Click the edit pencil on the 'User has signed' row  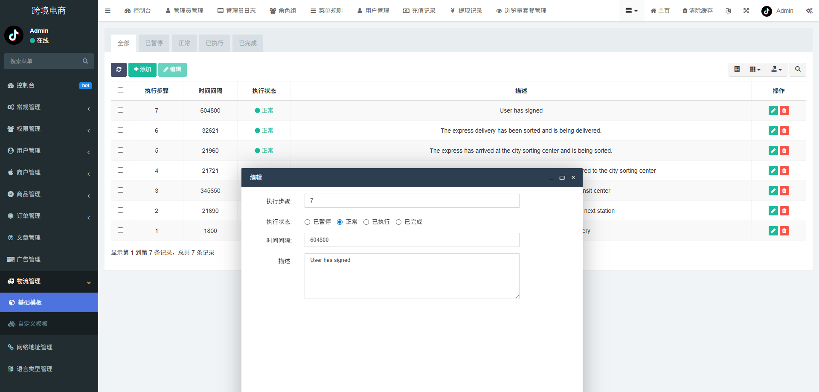(x=773, y=110)
